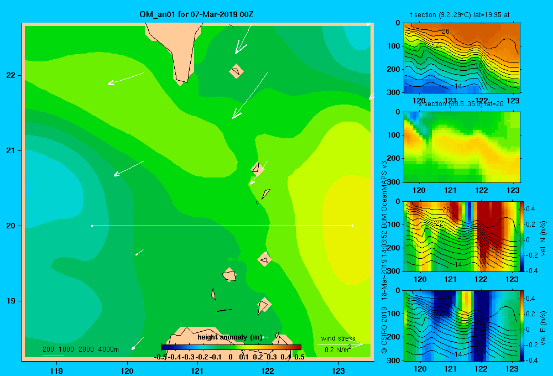Open the salinity section thumbnail plot

[462, 147]
